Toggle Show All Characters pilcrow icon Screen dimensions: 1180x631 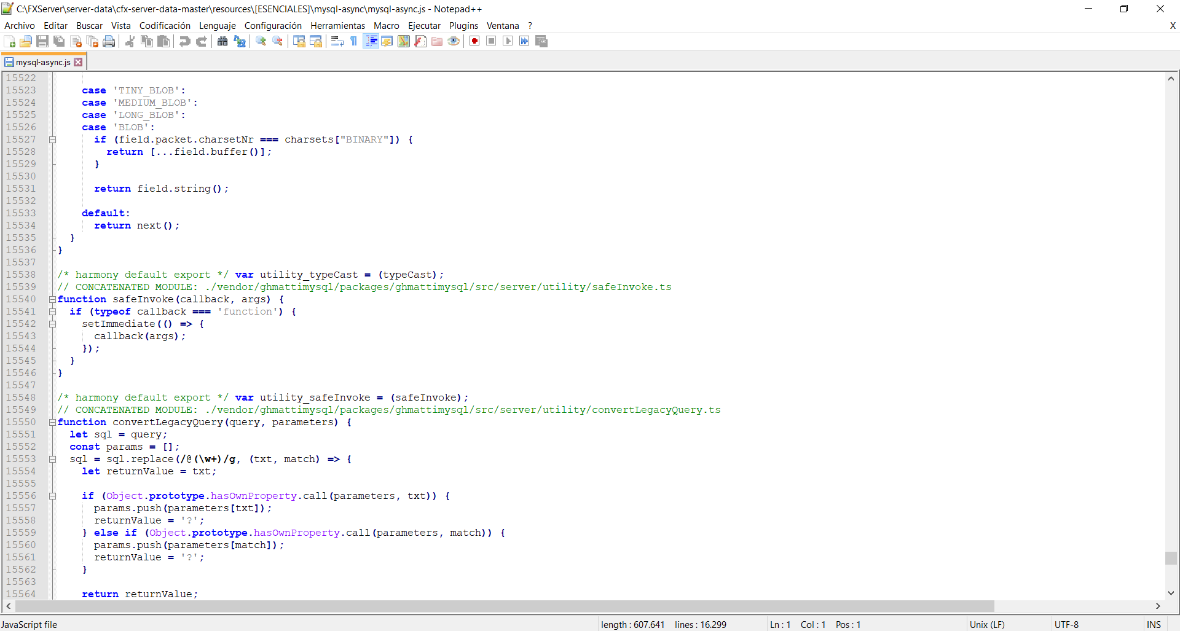click(x=354, y=41)
